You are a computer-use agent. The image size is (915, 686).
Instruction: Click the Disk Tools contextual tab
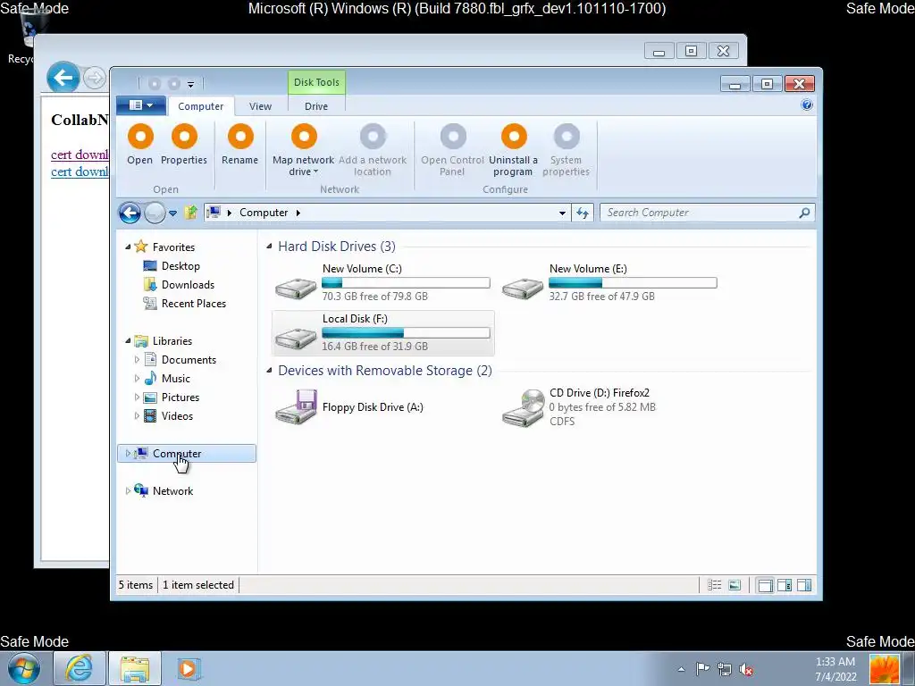pos(316,82)
